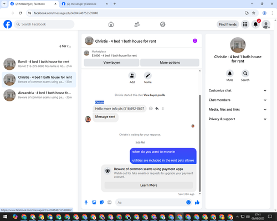277x221 pixels.
Task: Click Christie name label above message
Action: click(100, 102)
